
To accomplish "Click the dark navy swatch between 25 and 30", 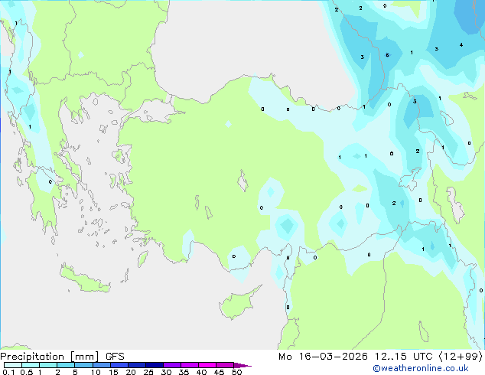I will click(x=155, y=365).
